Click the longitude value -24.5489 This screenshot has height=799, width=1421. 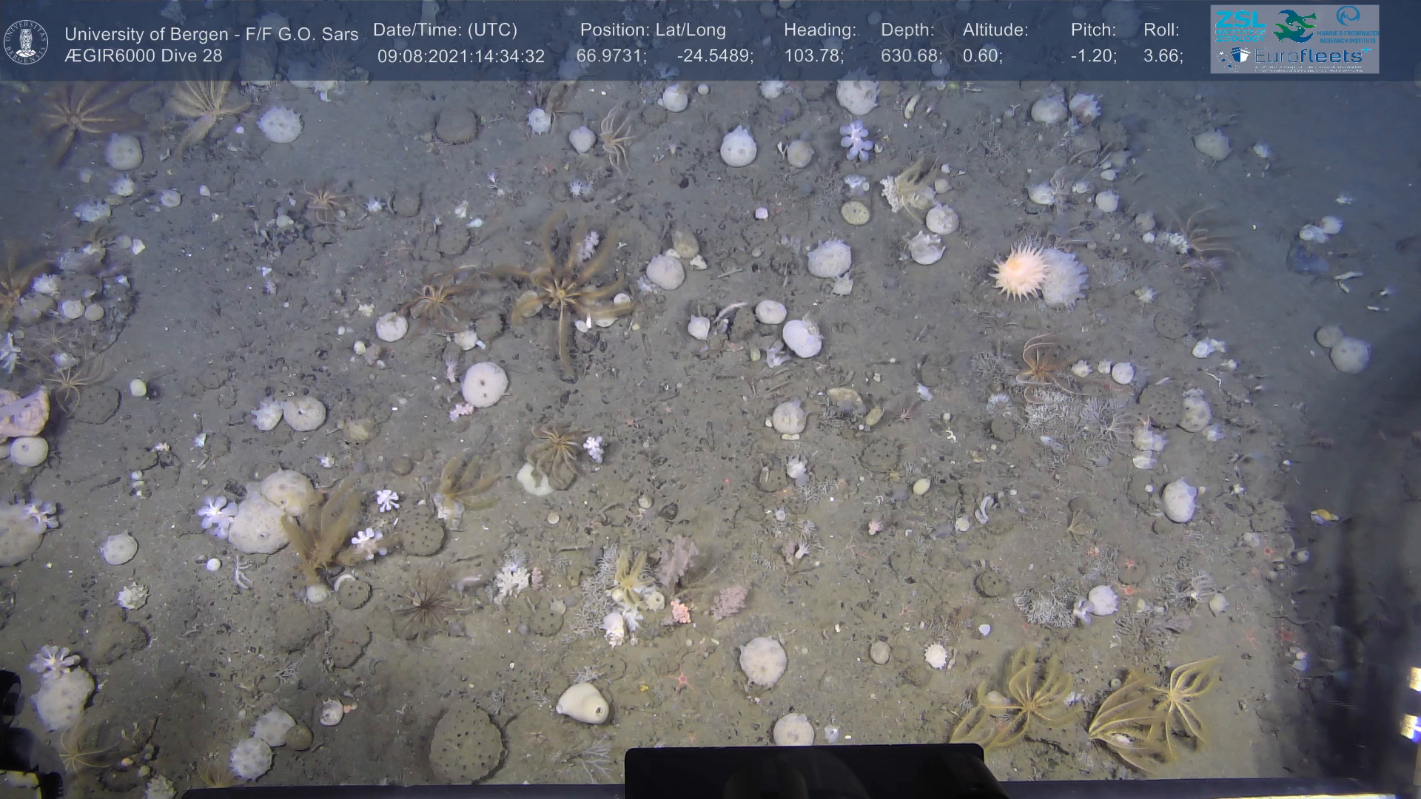tap(714, 56)
